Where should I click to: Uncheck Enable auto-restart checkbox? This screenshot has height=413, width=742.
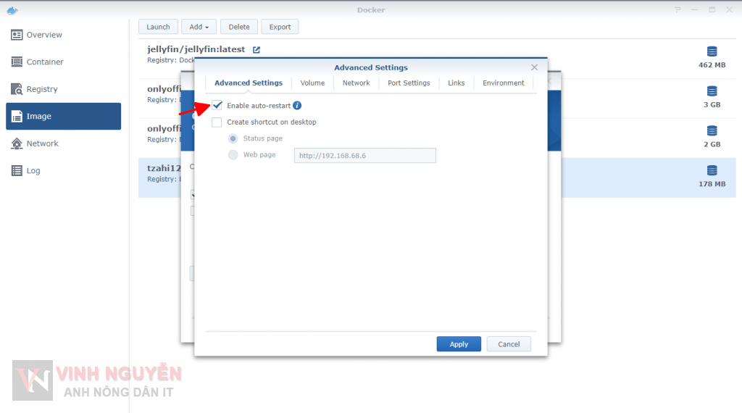(217, 106)
